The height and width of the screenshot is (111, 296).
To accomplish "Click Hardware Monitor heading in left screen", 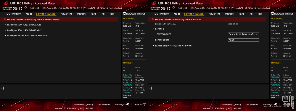I will 134,14.
